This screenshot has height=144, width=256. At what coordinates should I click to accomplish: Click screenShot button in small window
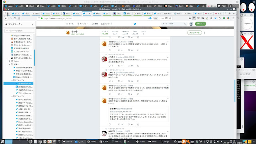click(x=245, y=74)
